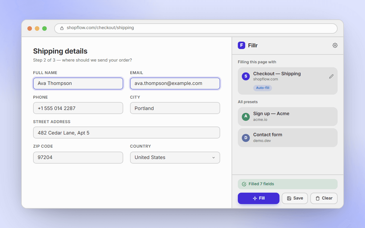This screenshot has height=228, width=365.
Task: Click the 'Step 2 of 3' subtitle text
Action: pos(82,60)
